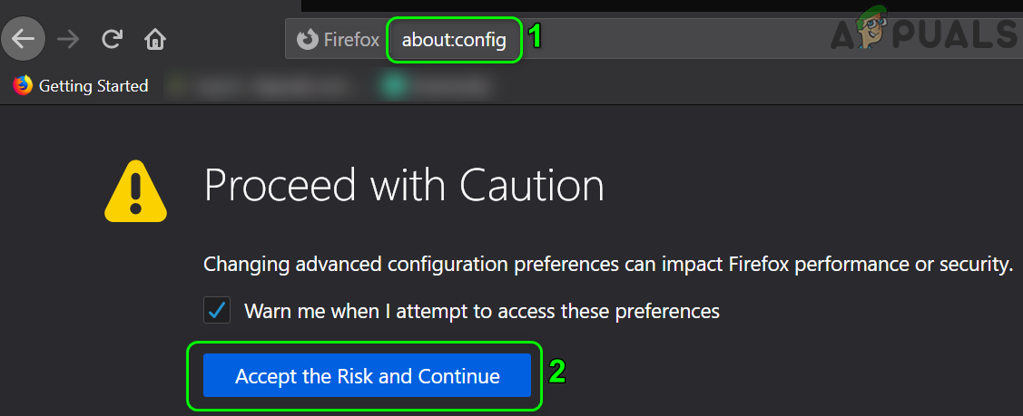
Task: Click the 'Changing advanced configuration preferences' text
Action: pos(607,265)
